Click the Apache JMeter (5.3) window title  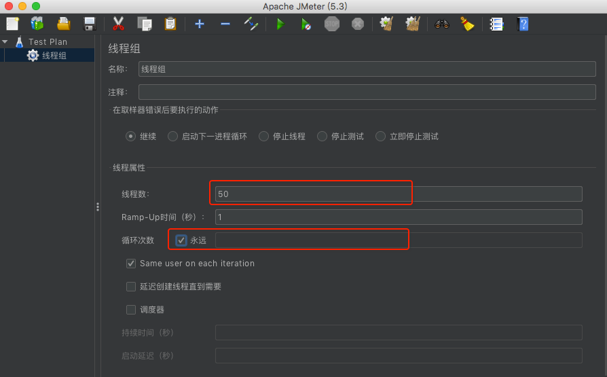pyautogui.click(x=305, y=7)
